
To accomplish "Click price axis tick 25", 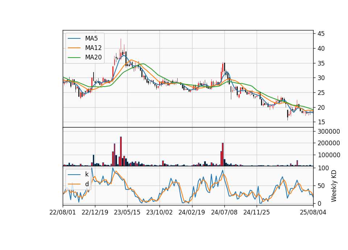I will coord(321,93).
